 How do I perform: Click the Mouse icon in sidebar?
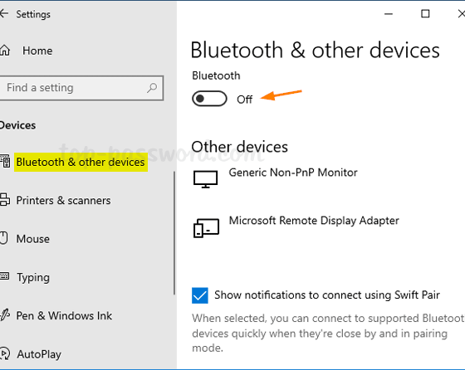tap(3, 238)
